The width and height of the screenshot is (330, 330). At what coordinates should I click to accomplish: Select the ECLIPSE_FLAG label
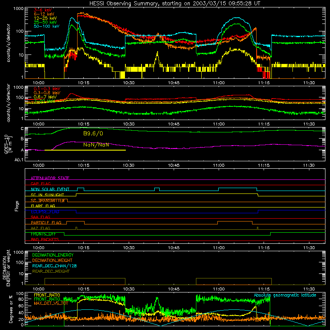coord(45,212)
